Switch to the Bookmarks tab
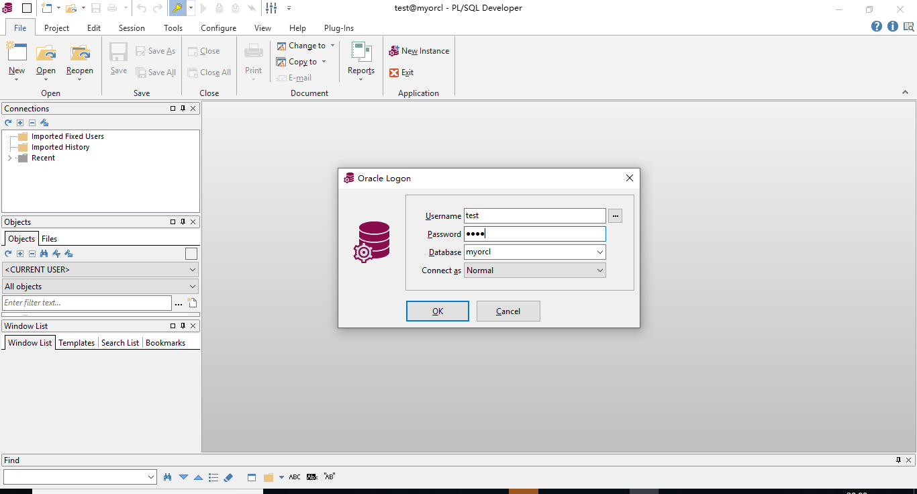Viewport: 917px width, 494px height. (x=165, y=343)
